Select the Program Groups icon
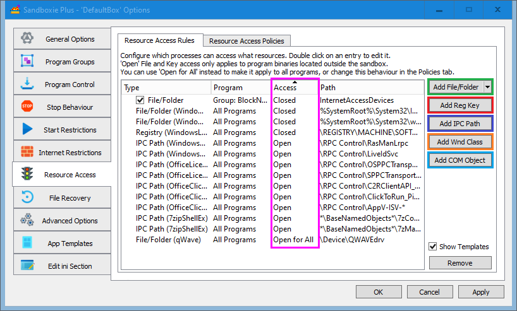 click(27, 61)
